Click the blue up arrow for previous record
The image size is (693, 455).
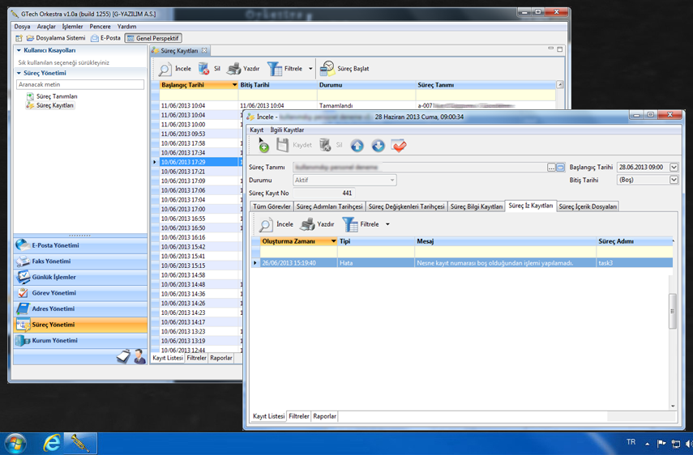coord(357,146)
